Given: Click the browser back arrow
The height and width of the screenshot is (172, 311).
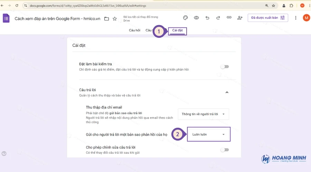Looking at the screenshot, I should pyautogui.click(x=2, y=6).
